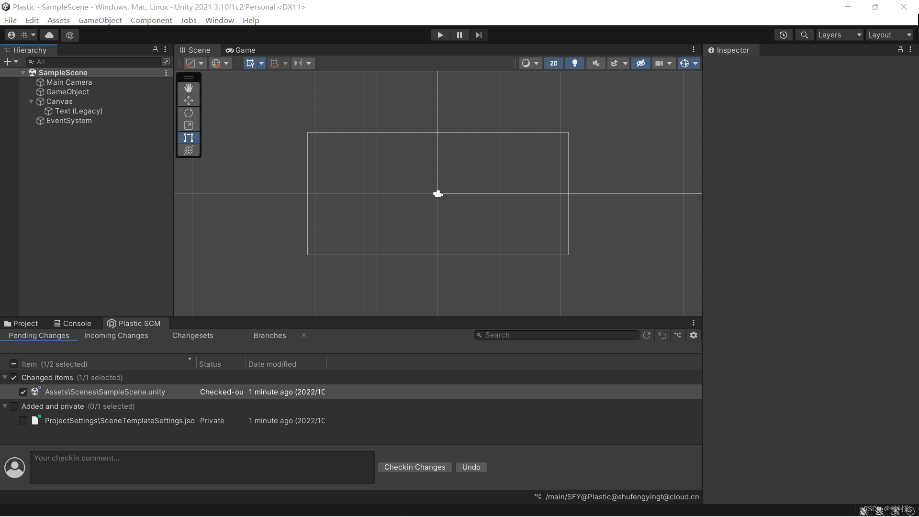Viewport: 919px width, 517px height.
Task: Open the GameObject menu
Action: [100, 20]
